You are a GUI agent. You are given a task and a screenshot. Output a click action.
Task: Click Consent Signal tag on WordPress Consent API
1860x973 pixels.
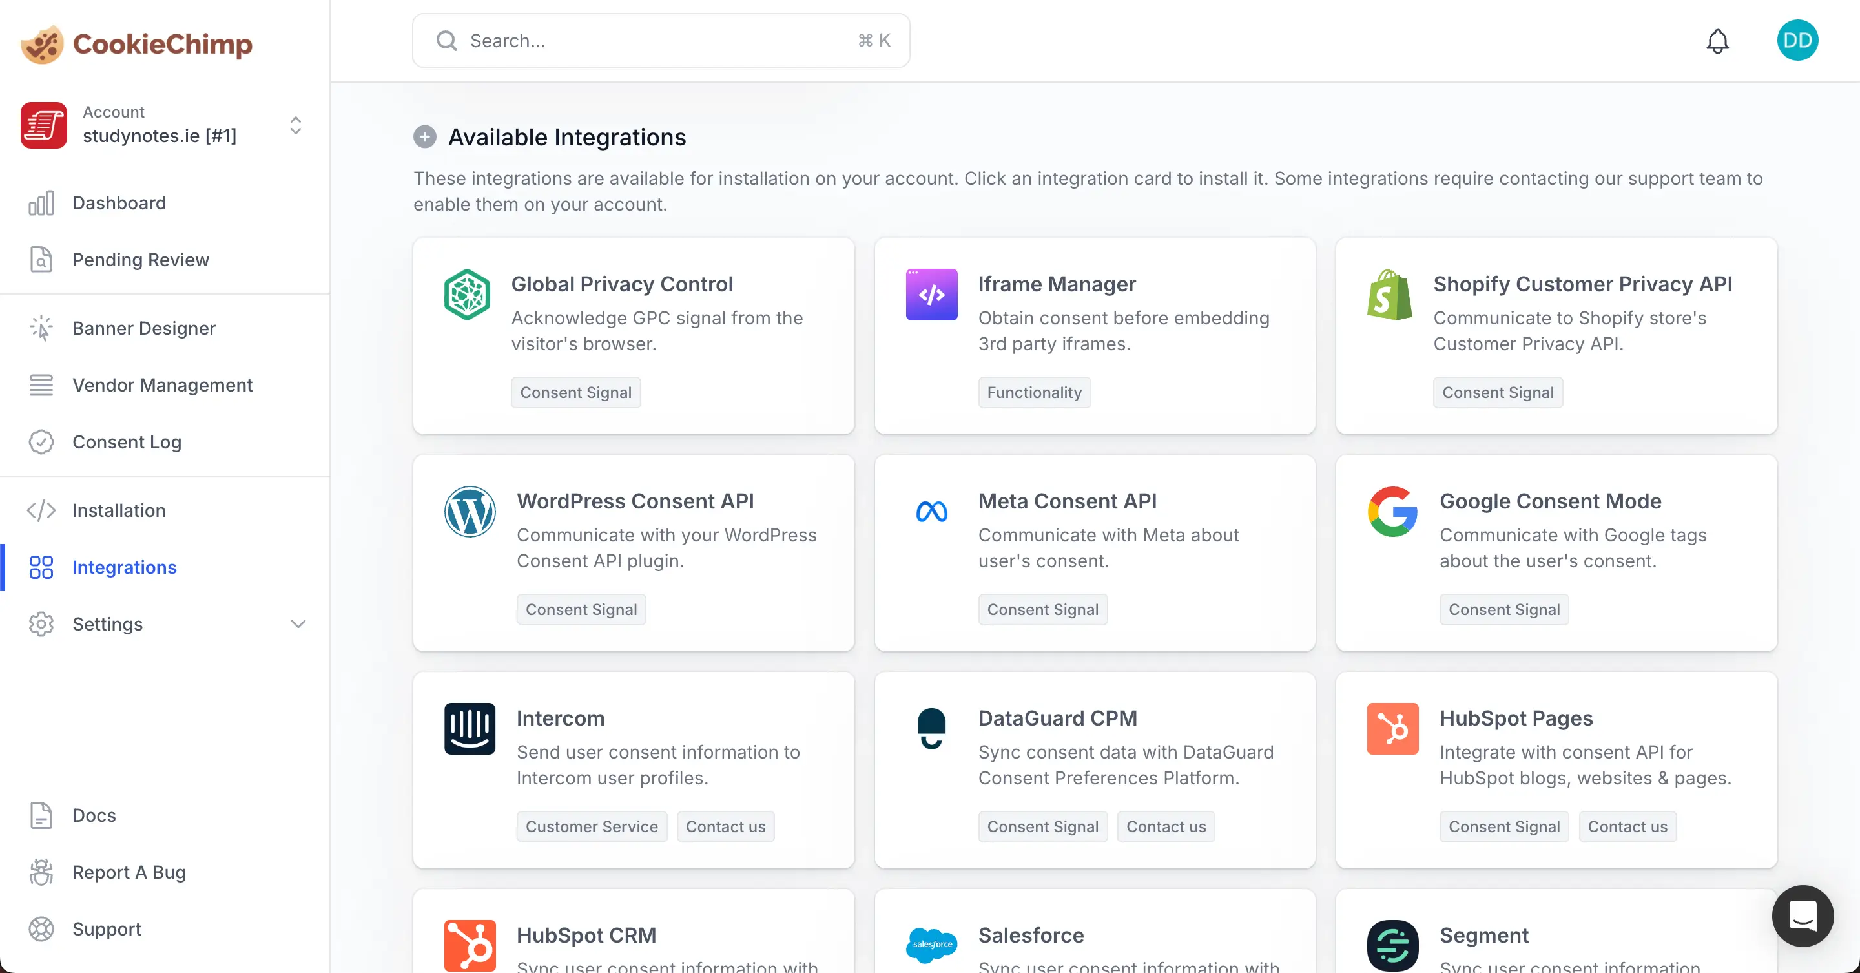point(581,610)
